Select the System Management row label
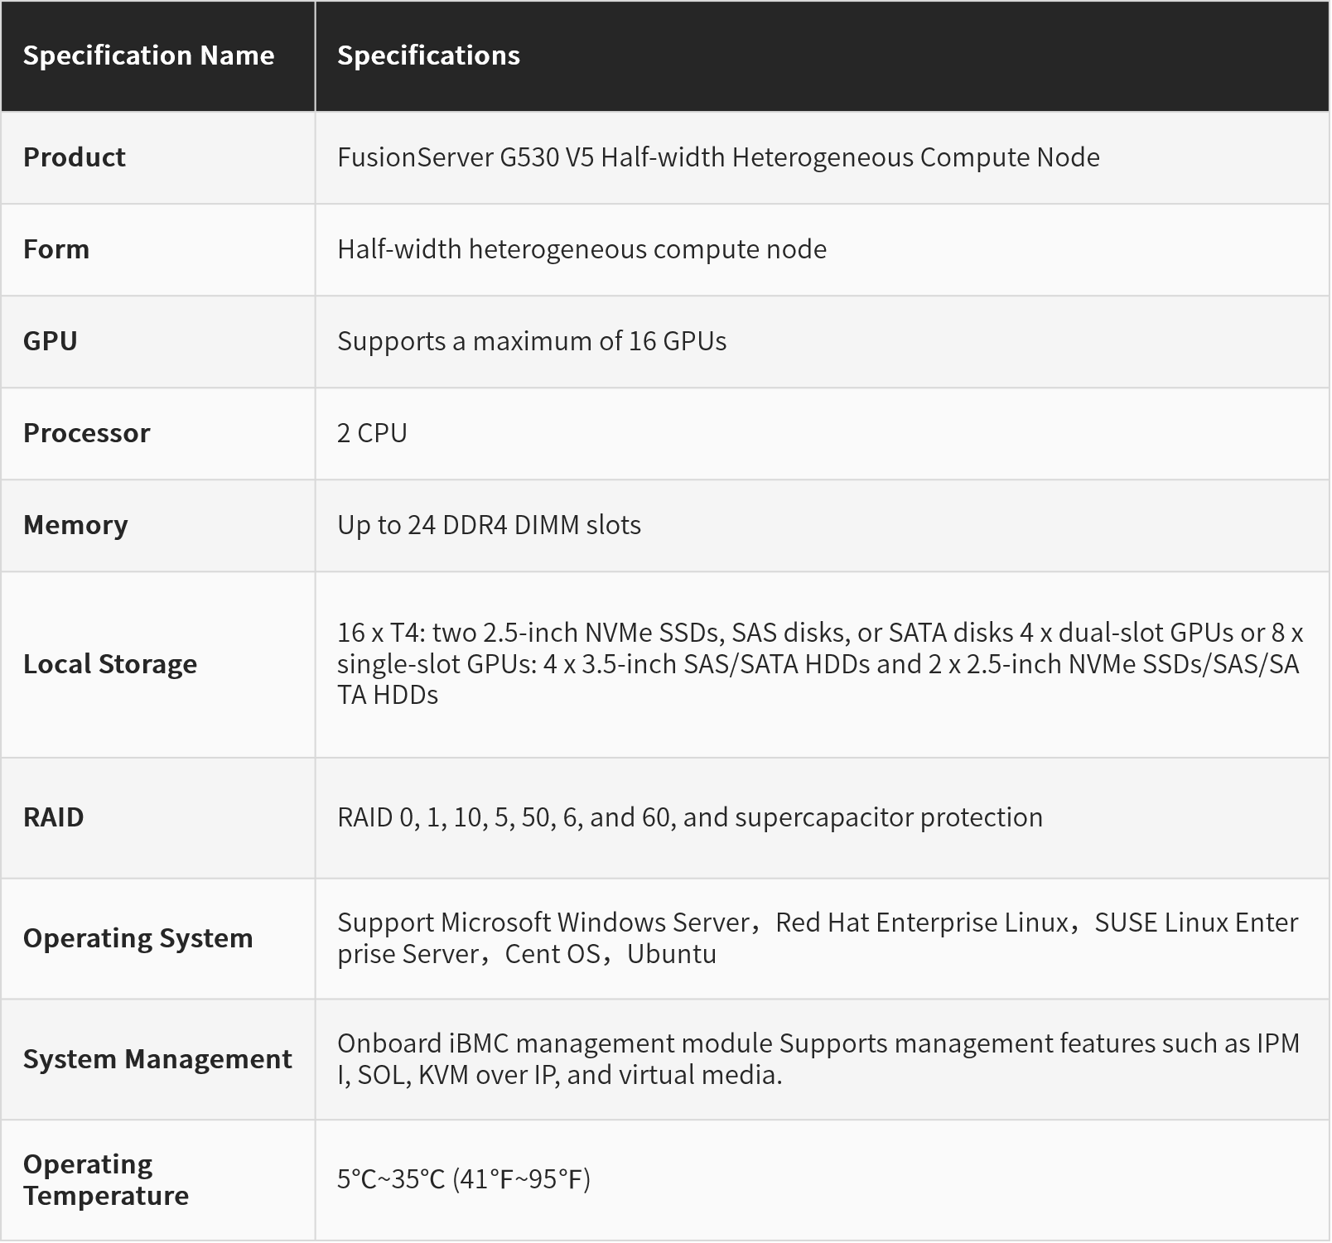The width and height of the screenshot is (1332, 1243). coord(157,1059)
